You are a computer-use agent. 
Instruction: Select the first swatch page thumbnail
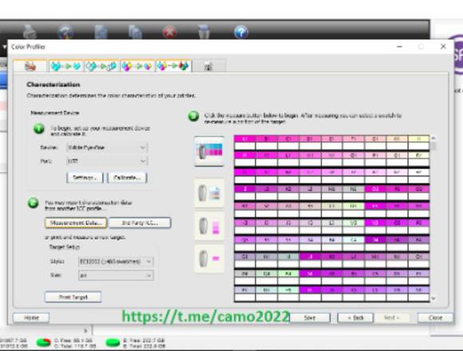pyautogui.click(x=209, y=152)
